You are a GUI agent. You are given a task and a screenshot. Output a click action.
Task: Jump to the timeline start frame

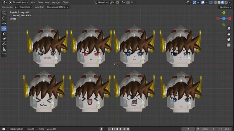[x=109, y=129]
